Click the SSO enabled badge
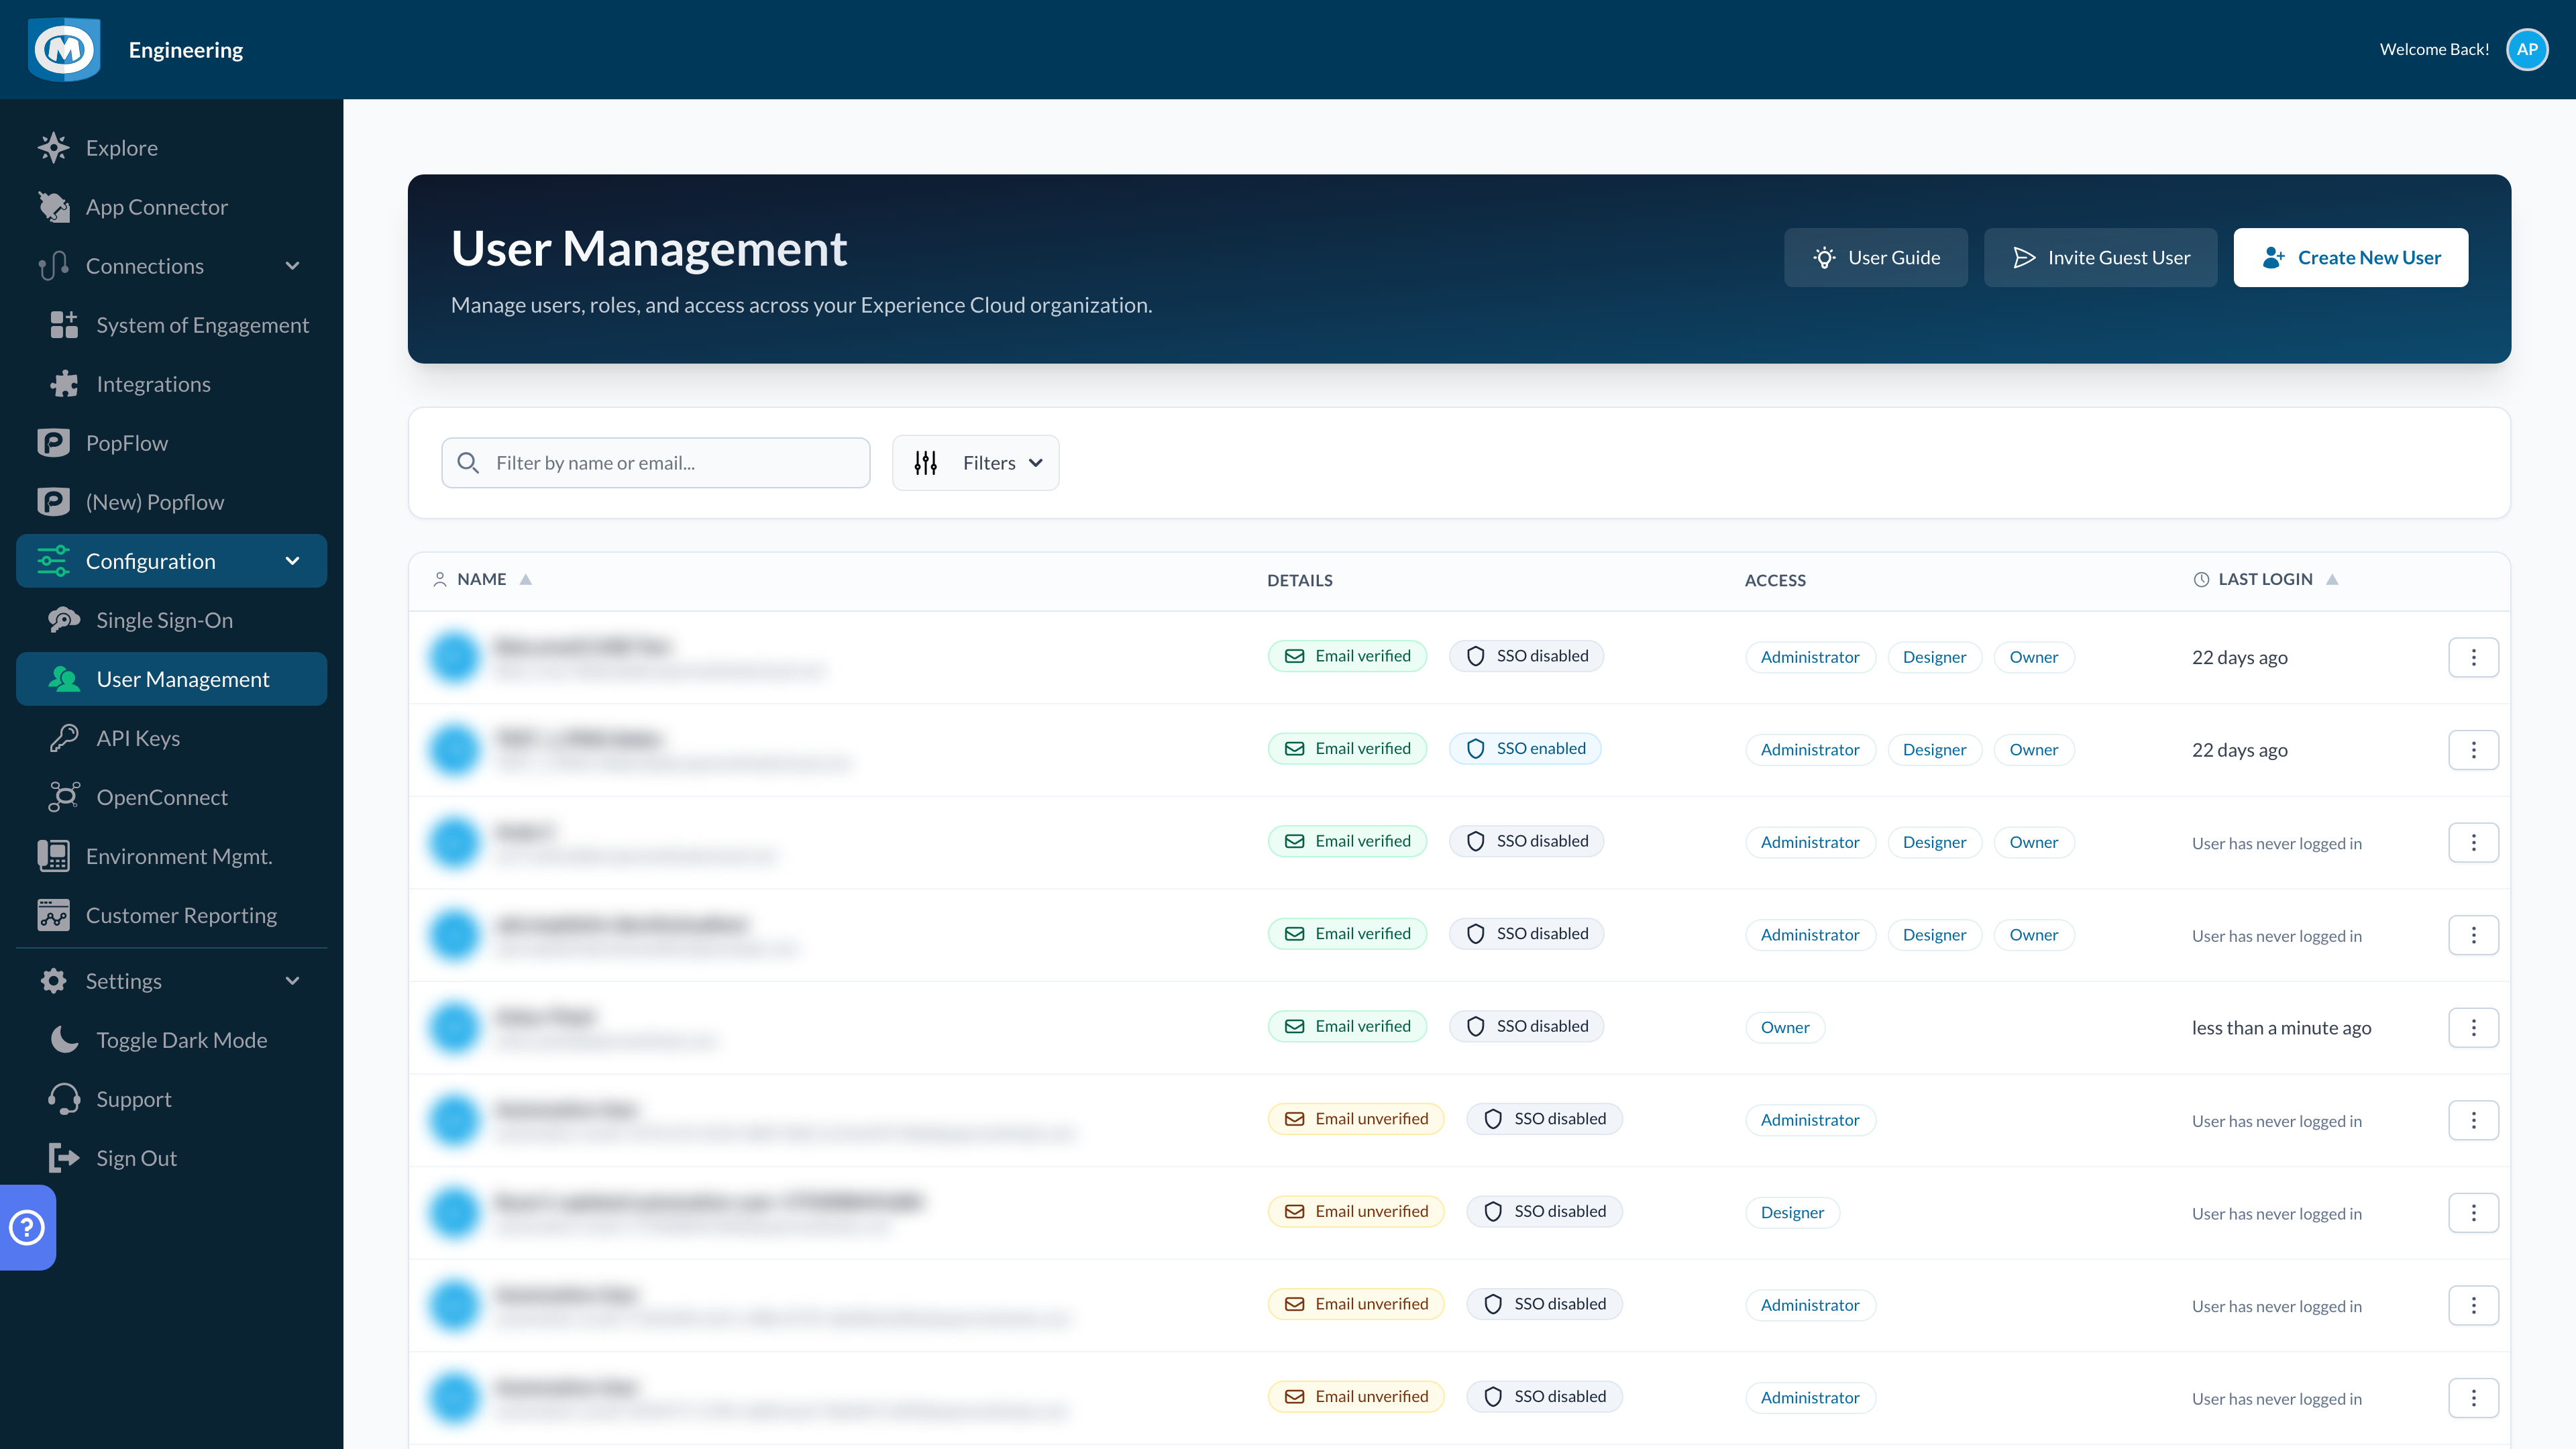The width and height of the screenshot is (2576, 1449). [x=1525, y=749]
